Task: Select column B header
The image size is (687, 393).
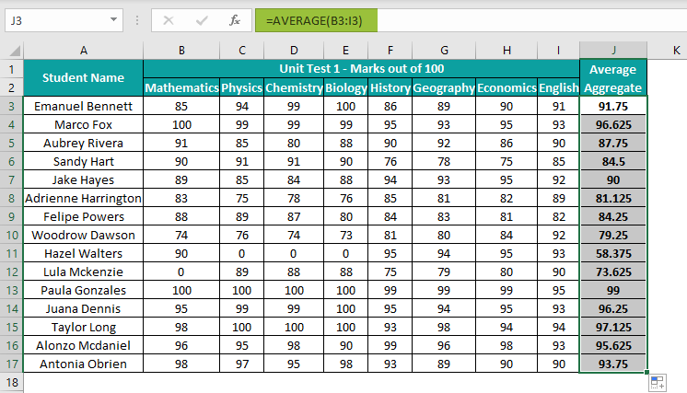Action: click(181, 51)
